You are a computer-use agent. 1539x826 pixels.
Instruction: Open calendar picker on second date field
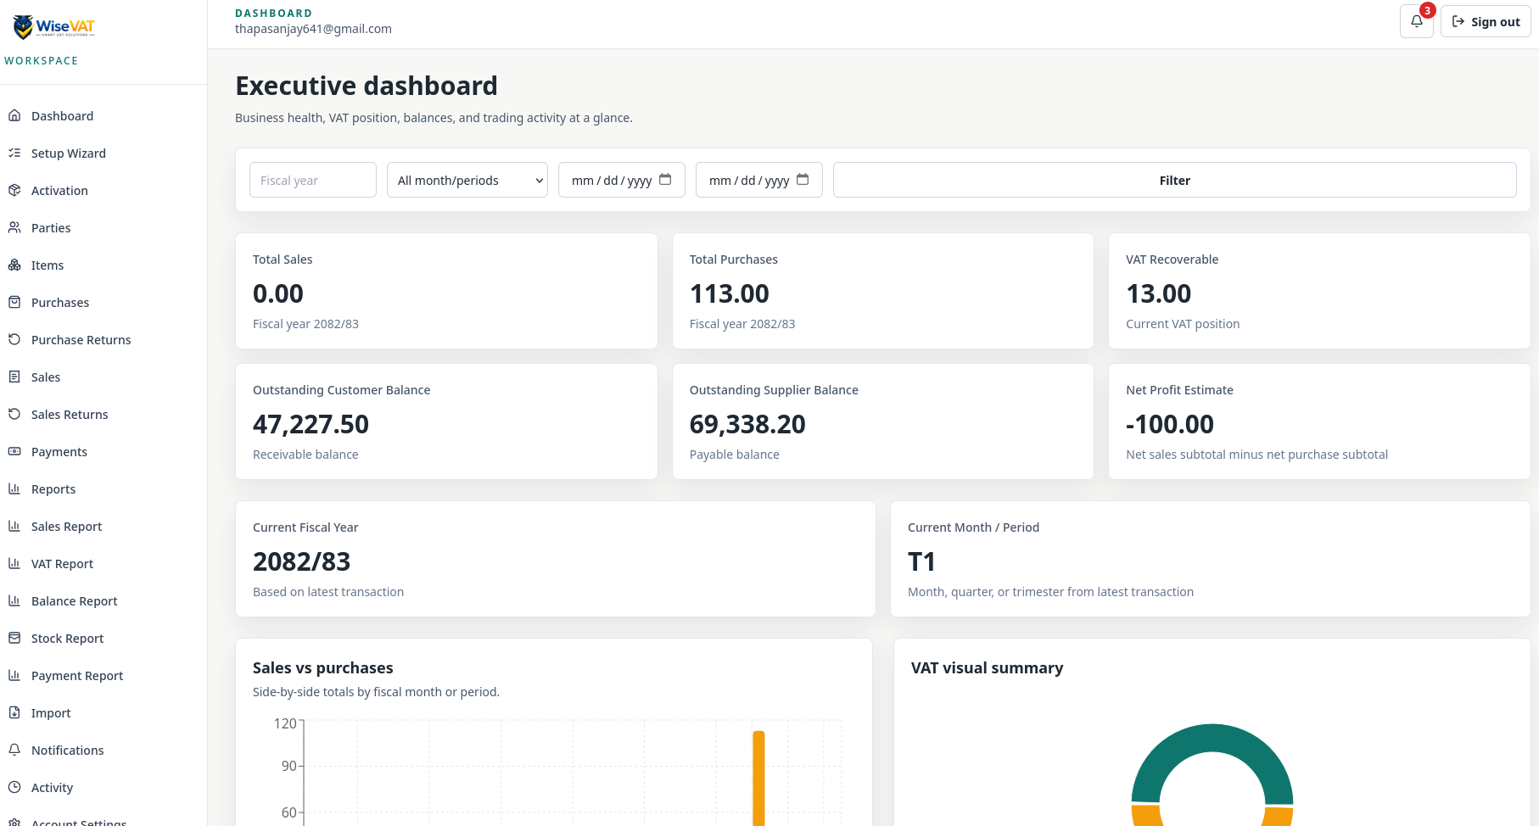[803, 179]
